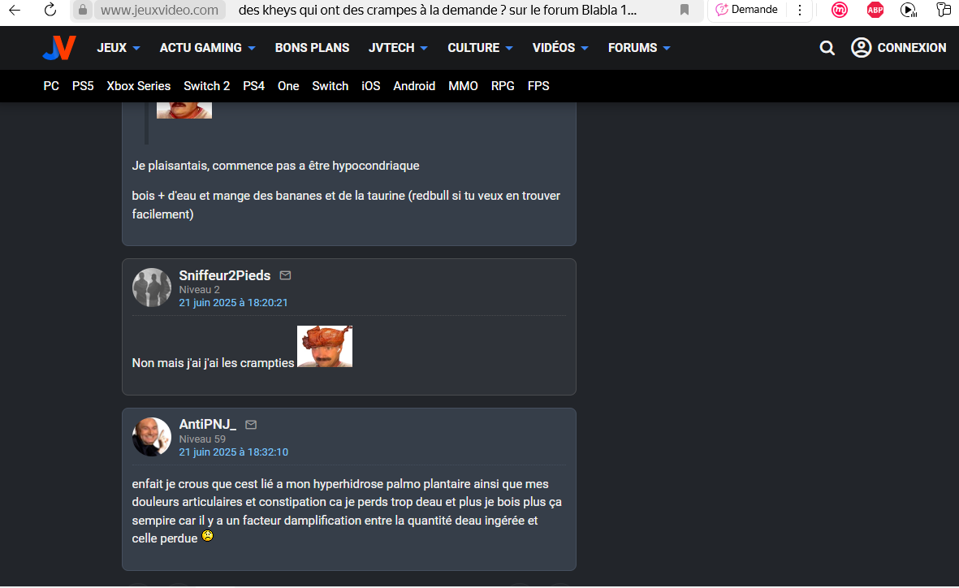Open site info via the padlock icon

click(83, 10)
